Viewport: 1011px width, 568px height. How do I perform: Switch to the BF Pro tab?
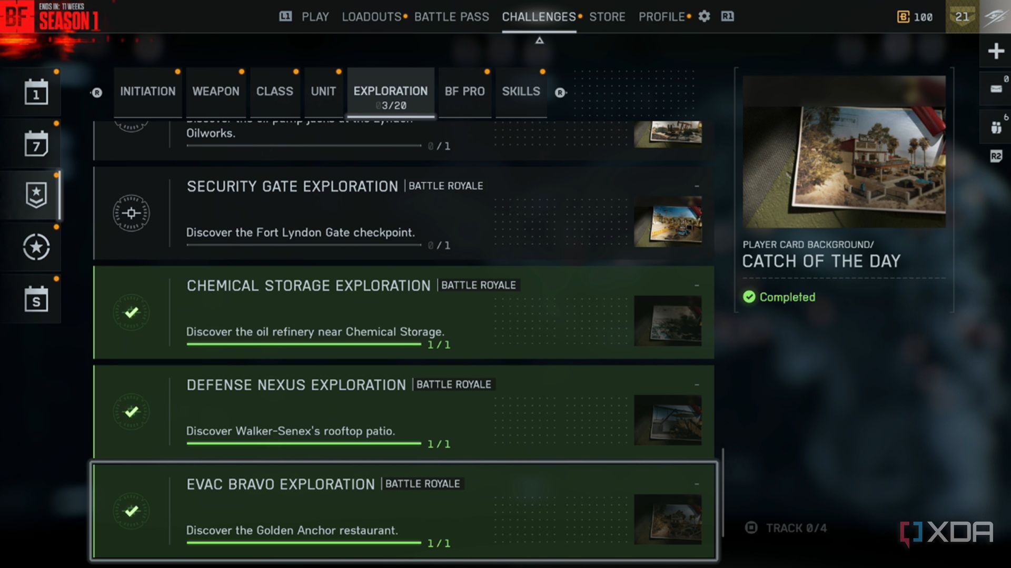click(464, 92)
